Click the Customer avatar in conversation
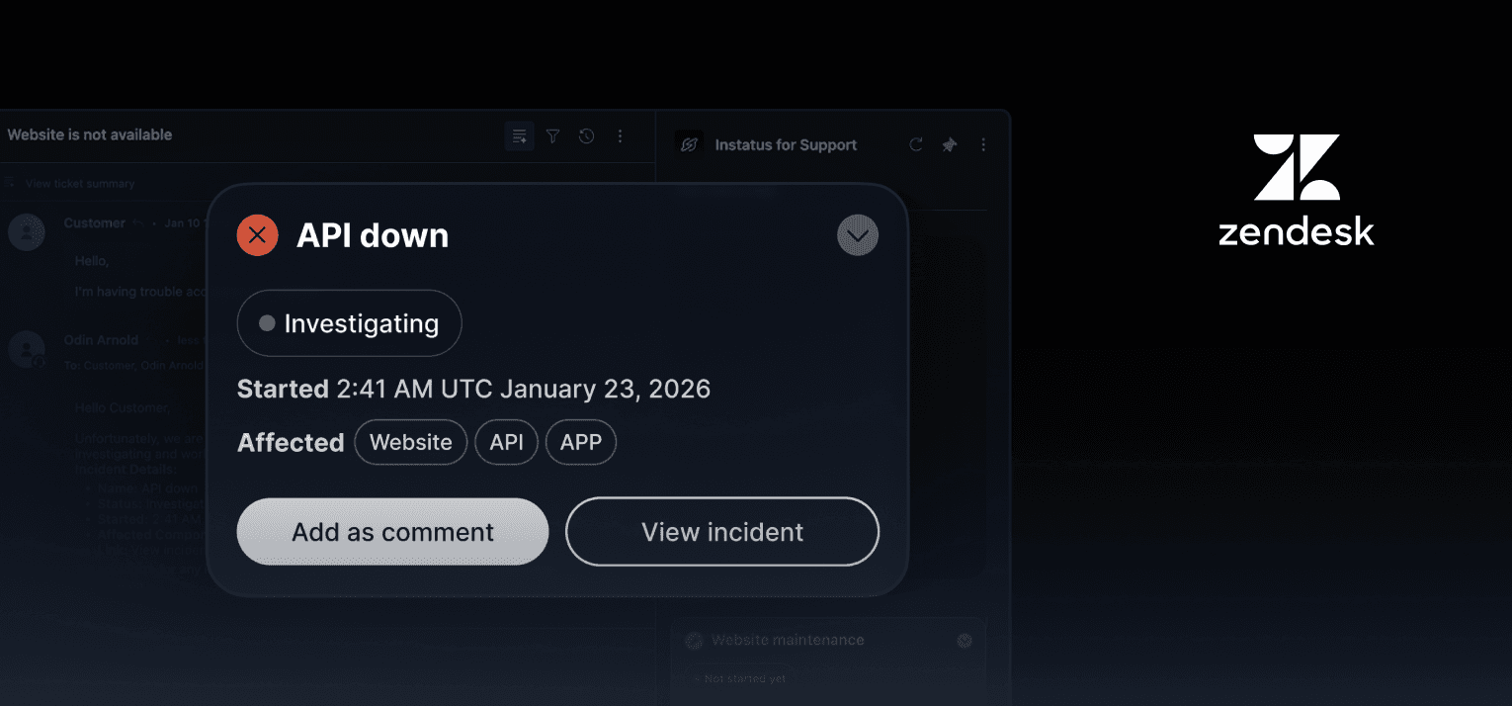Viewport: 1512px width, 706px height. (27, 232)
